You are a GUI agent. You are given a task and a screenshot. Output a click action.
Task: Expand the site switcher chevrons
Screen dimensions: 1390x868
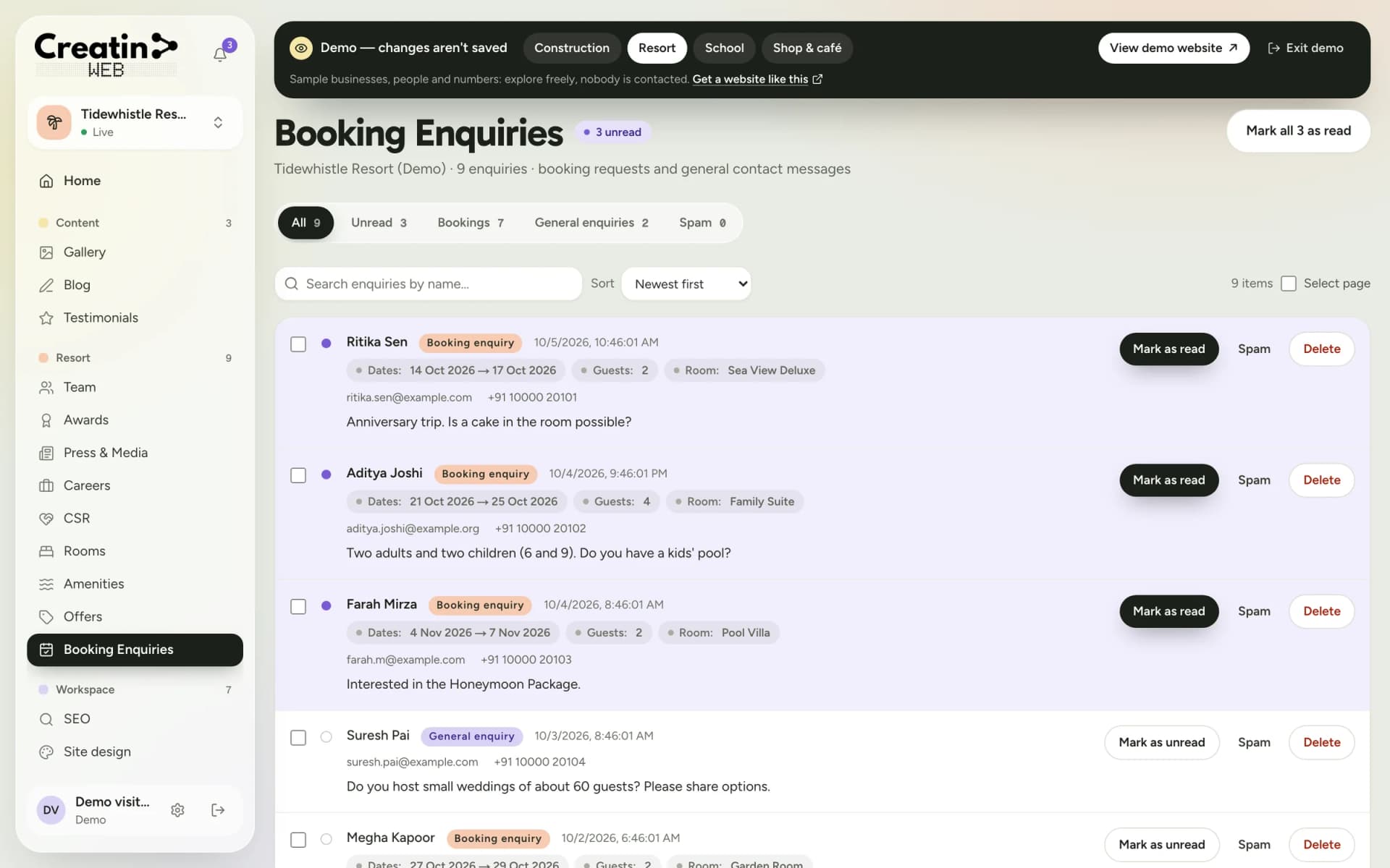pyautogui.click(x=218, y=122)
